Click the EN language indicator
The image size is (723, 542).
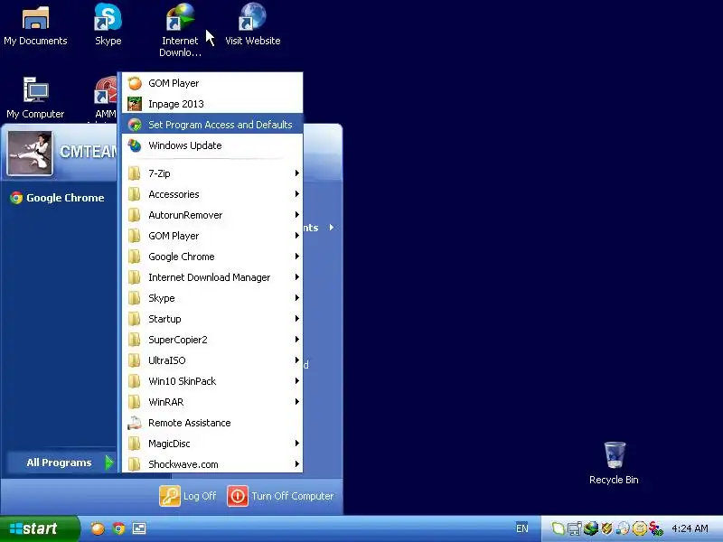click(x=522, y=528)
